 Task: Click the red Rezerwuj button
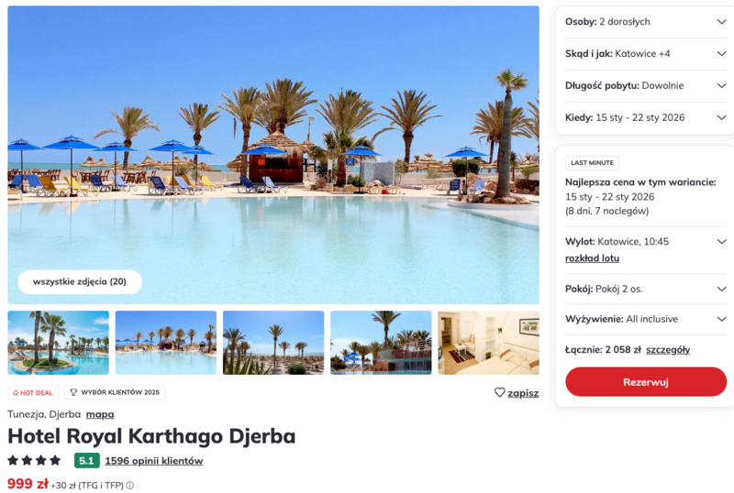tap(646, 382)
